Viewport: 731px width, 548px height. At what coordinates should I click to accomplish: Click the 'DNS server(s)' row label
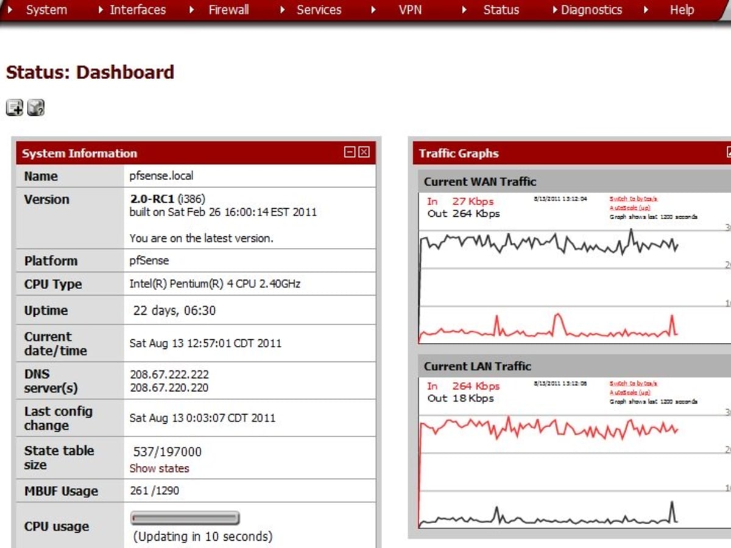click(x=51, y=381)
